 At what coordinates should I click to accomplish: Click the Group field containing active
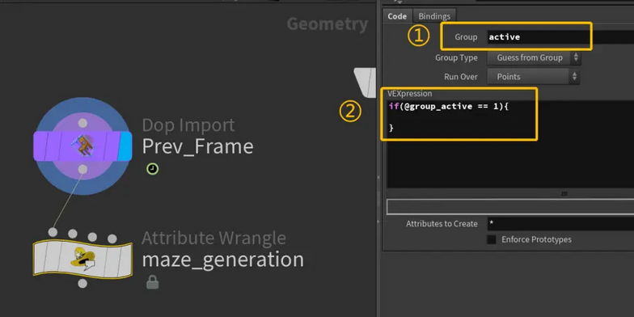pyautogui.click(x=560, y=37)
